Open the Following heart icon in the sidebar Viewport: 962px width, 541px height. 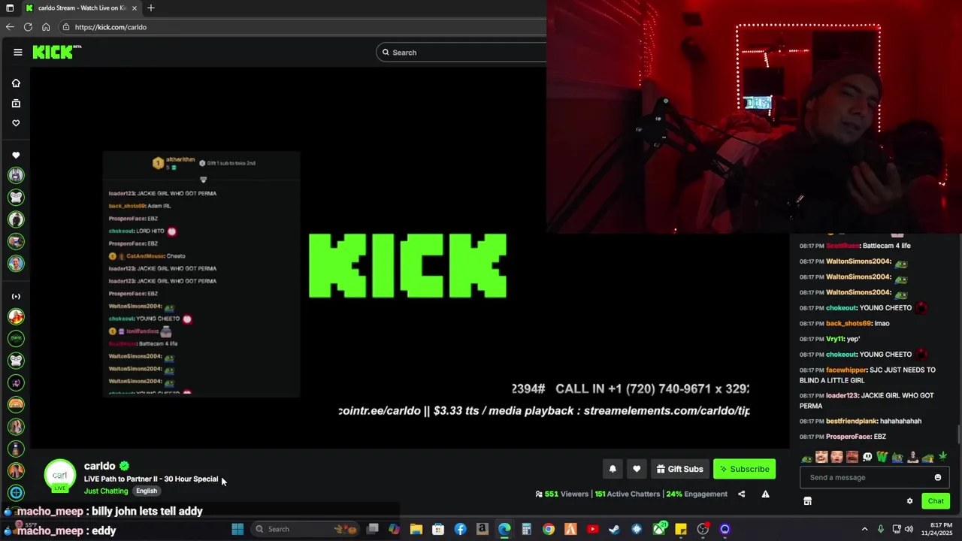pyautogui.click(x=16, y=122)
